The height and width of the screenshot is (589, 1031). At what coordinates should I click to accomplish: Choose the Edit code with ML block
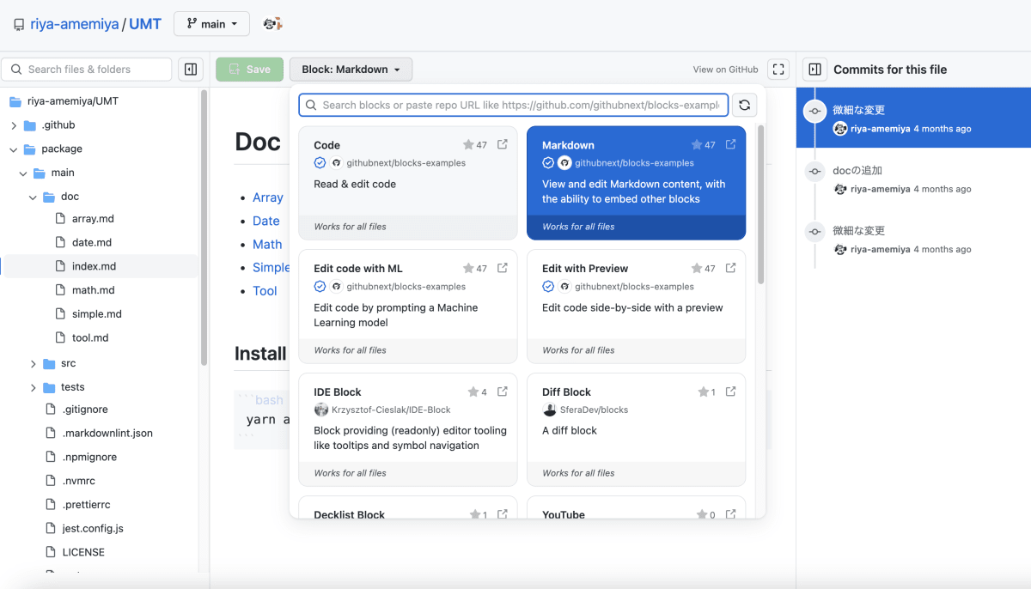[408, 307]
